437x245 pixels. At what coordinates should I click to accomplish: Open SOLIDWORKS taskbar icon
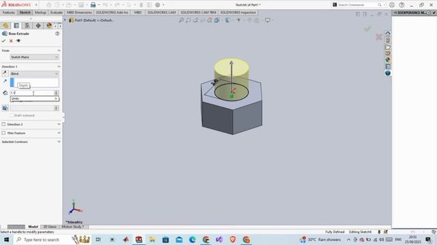click(x=139, y=240)
